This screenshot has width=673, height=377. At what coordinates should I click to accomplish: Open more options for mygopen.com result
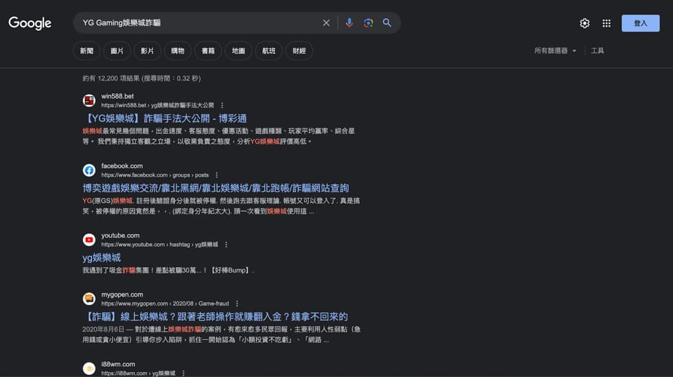237,304
